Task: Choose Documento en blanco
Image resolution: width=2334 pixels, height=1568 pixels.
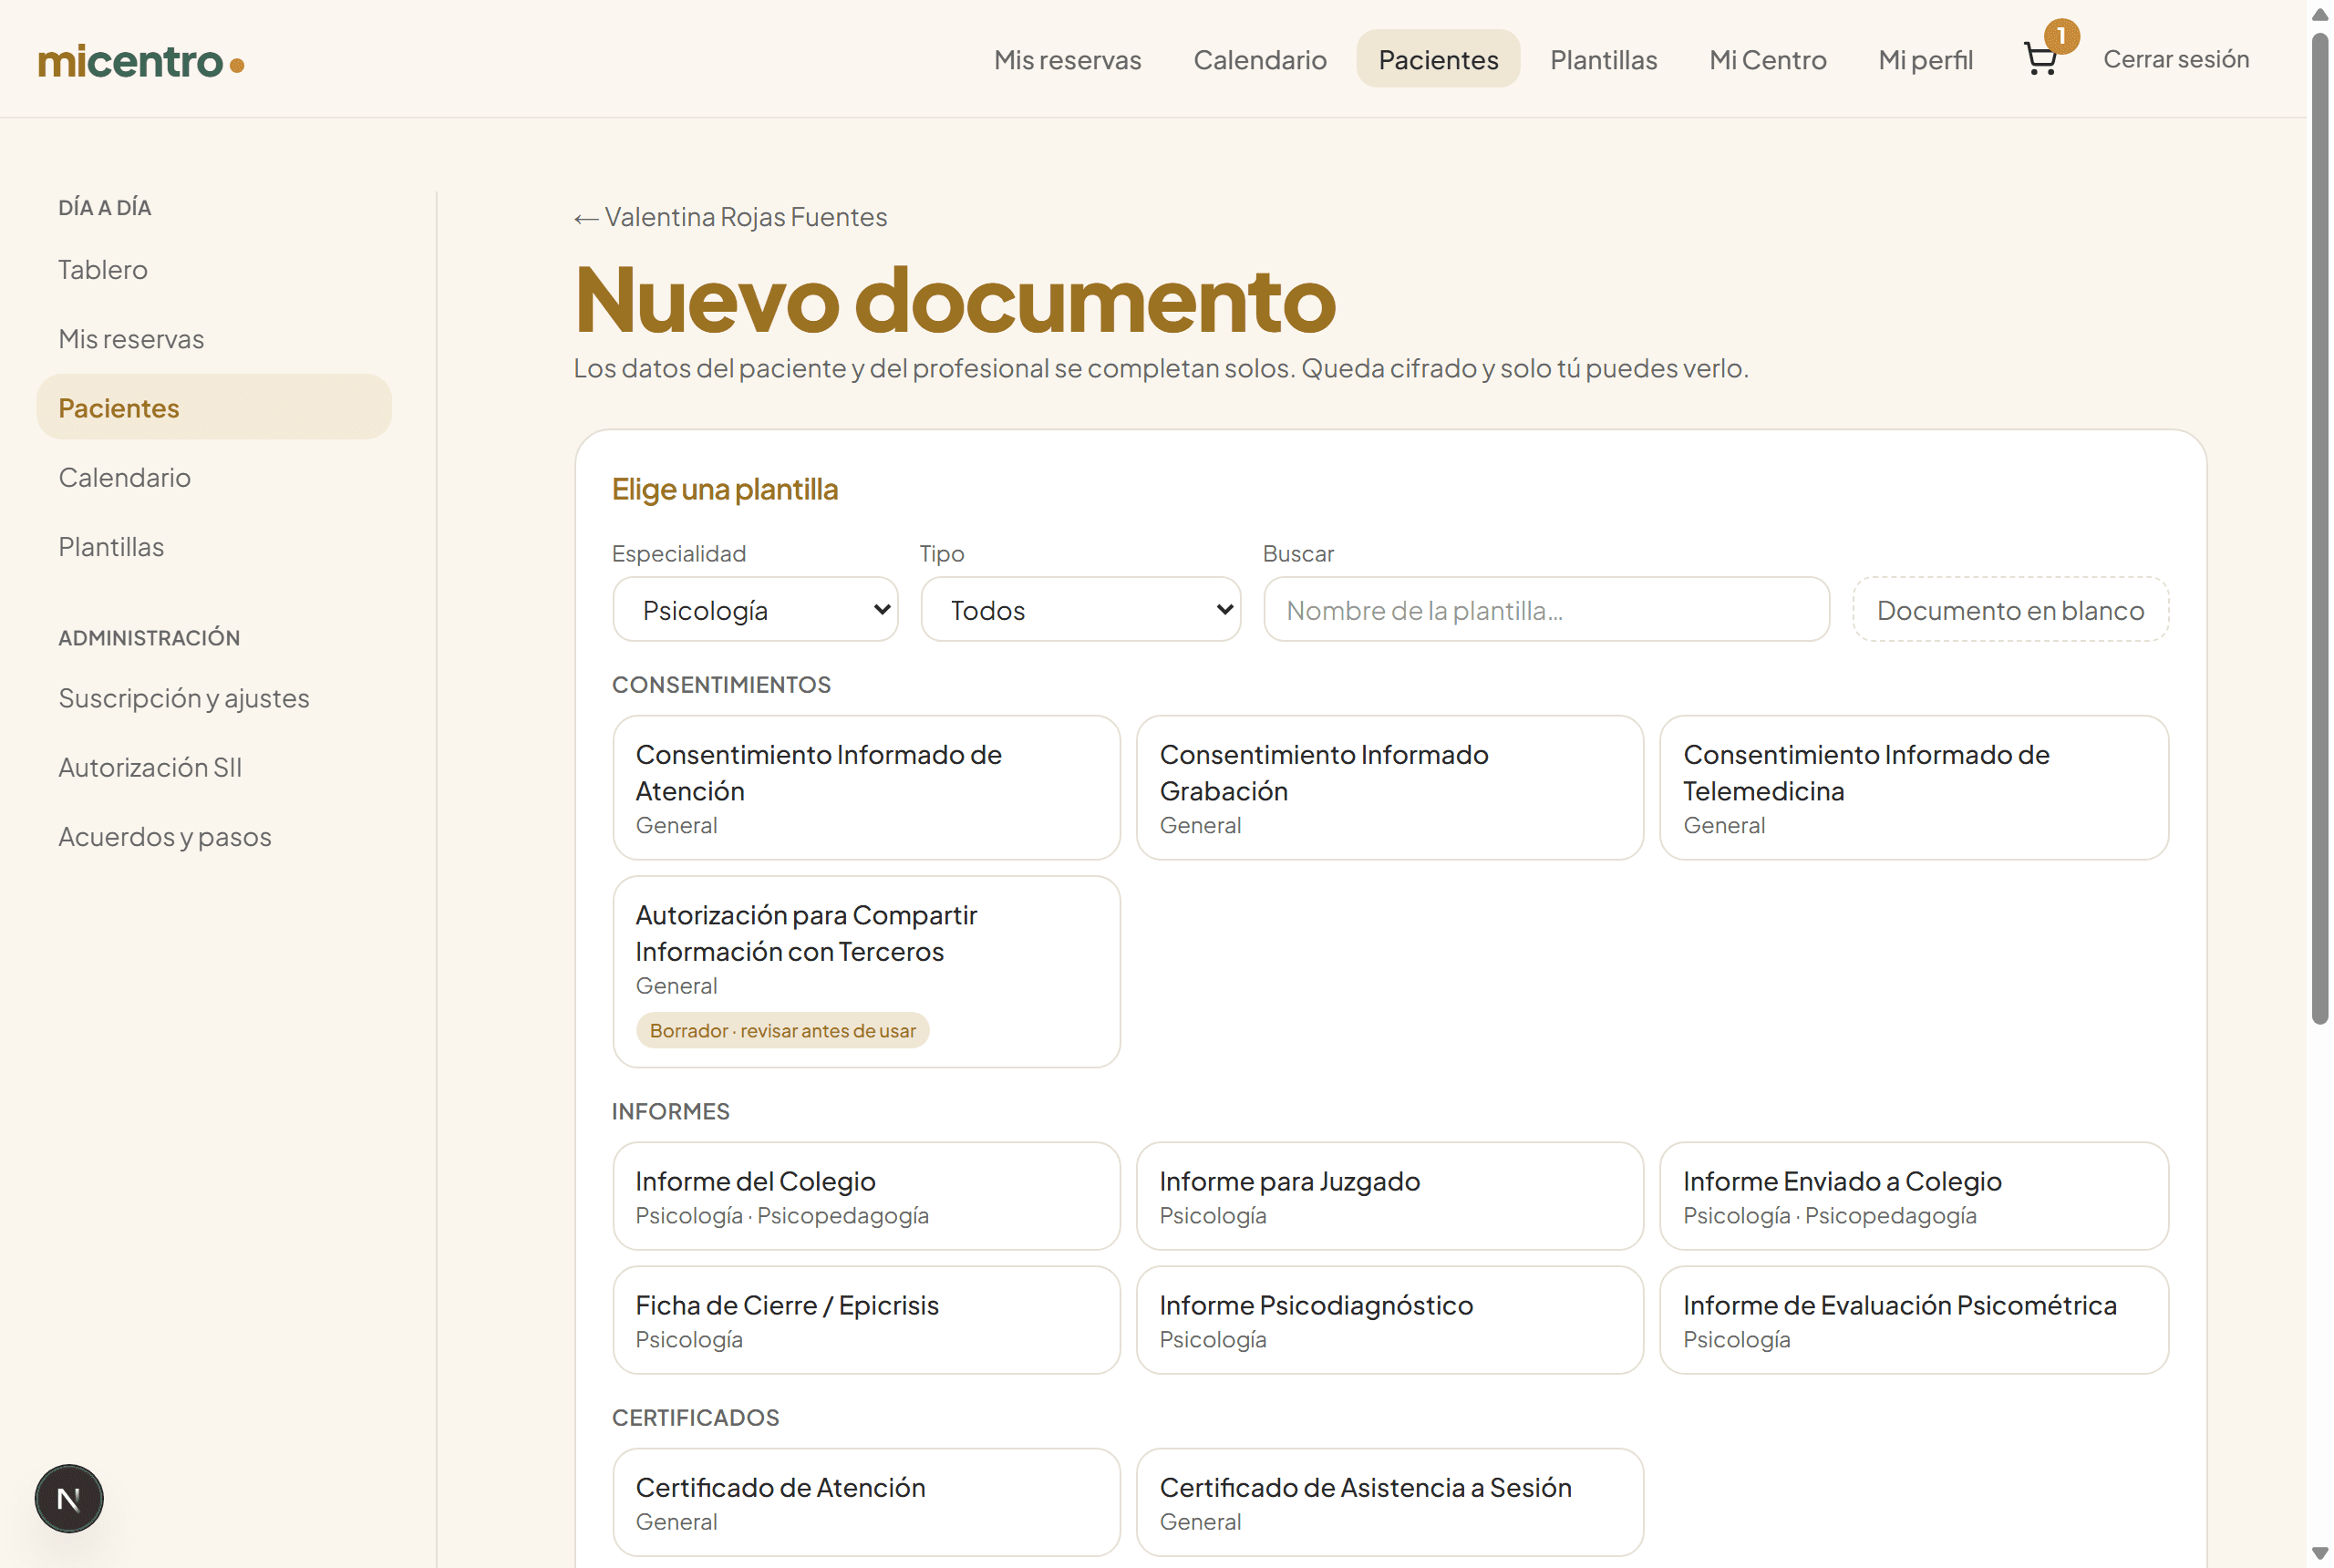Action: click(2010, 609)
